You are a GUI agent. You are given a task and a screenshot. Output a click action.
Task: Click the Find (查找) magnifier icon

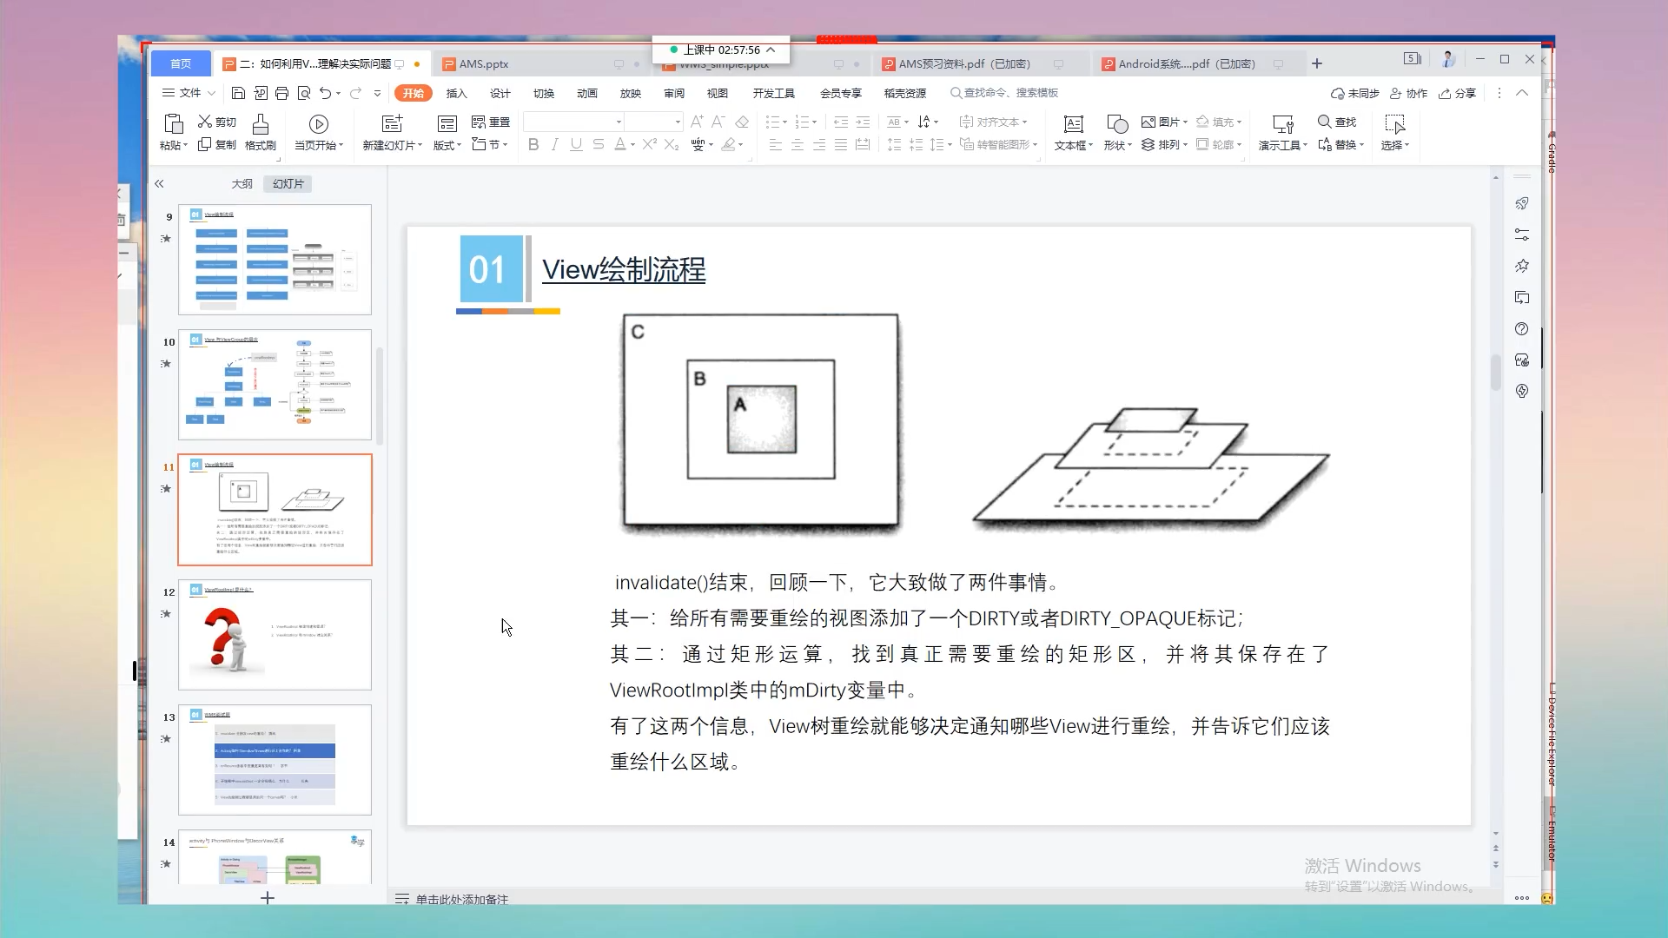pos(1324,122)
